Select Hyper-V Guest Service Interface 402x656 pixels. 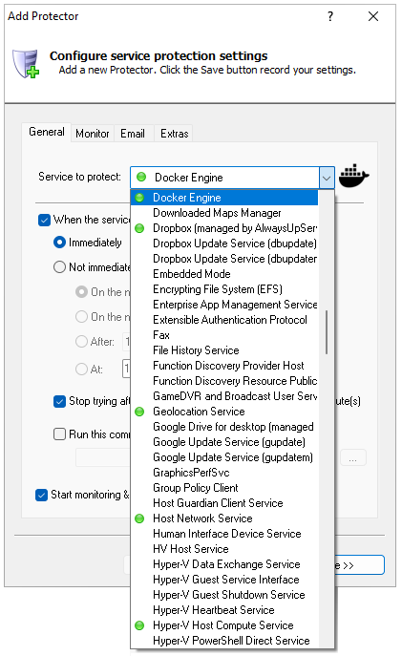tap(224, 580)
